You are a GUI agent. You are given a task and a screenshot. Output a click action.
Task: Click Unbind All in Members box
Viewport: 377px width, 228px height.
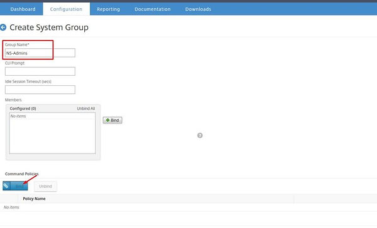coord(86,108)
